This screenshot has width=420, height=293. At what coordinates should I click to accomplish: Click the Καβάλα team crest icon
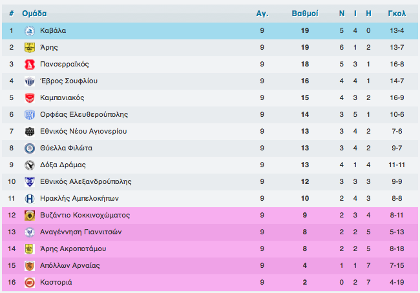[30, 31]
